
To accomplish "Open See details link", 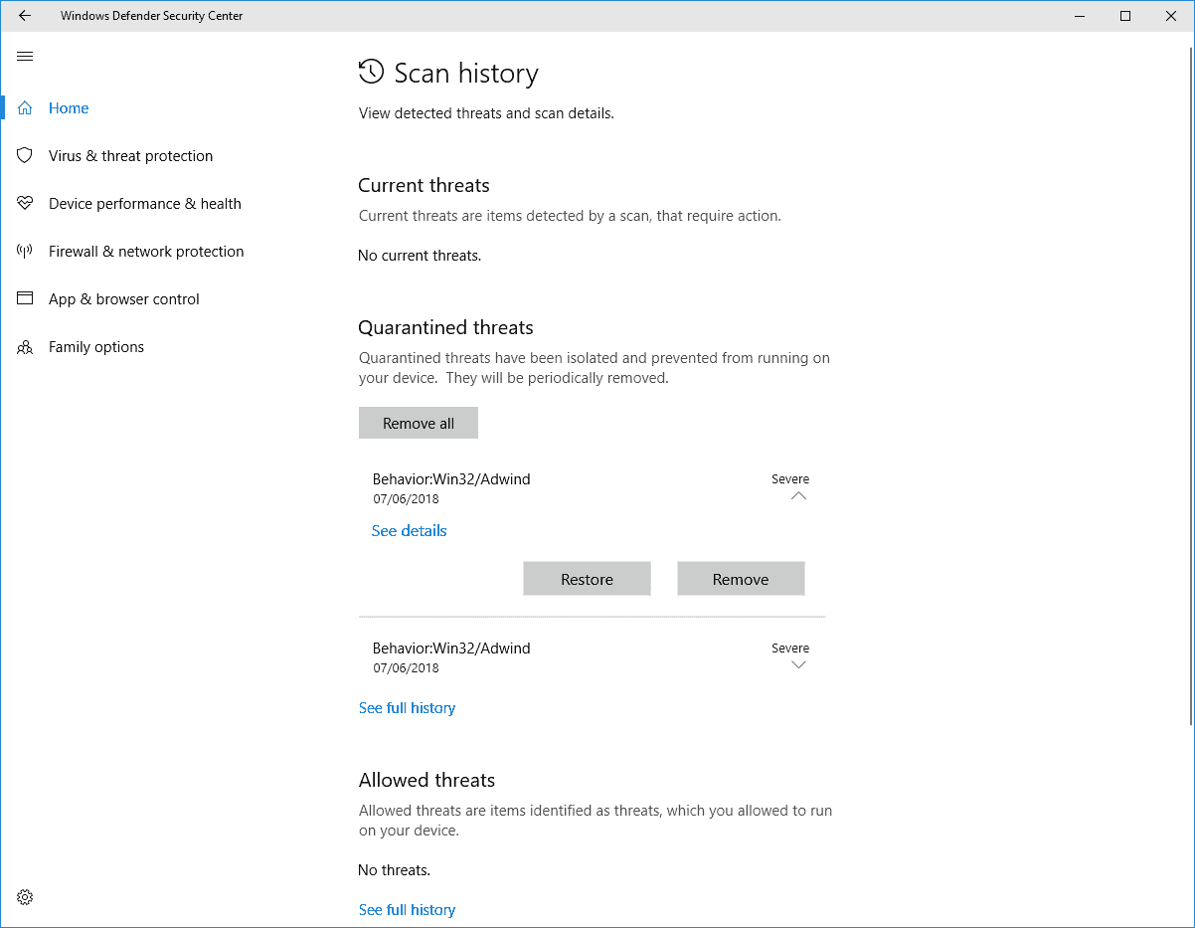I will pos(409,531).
